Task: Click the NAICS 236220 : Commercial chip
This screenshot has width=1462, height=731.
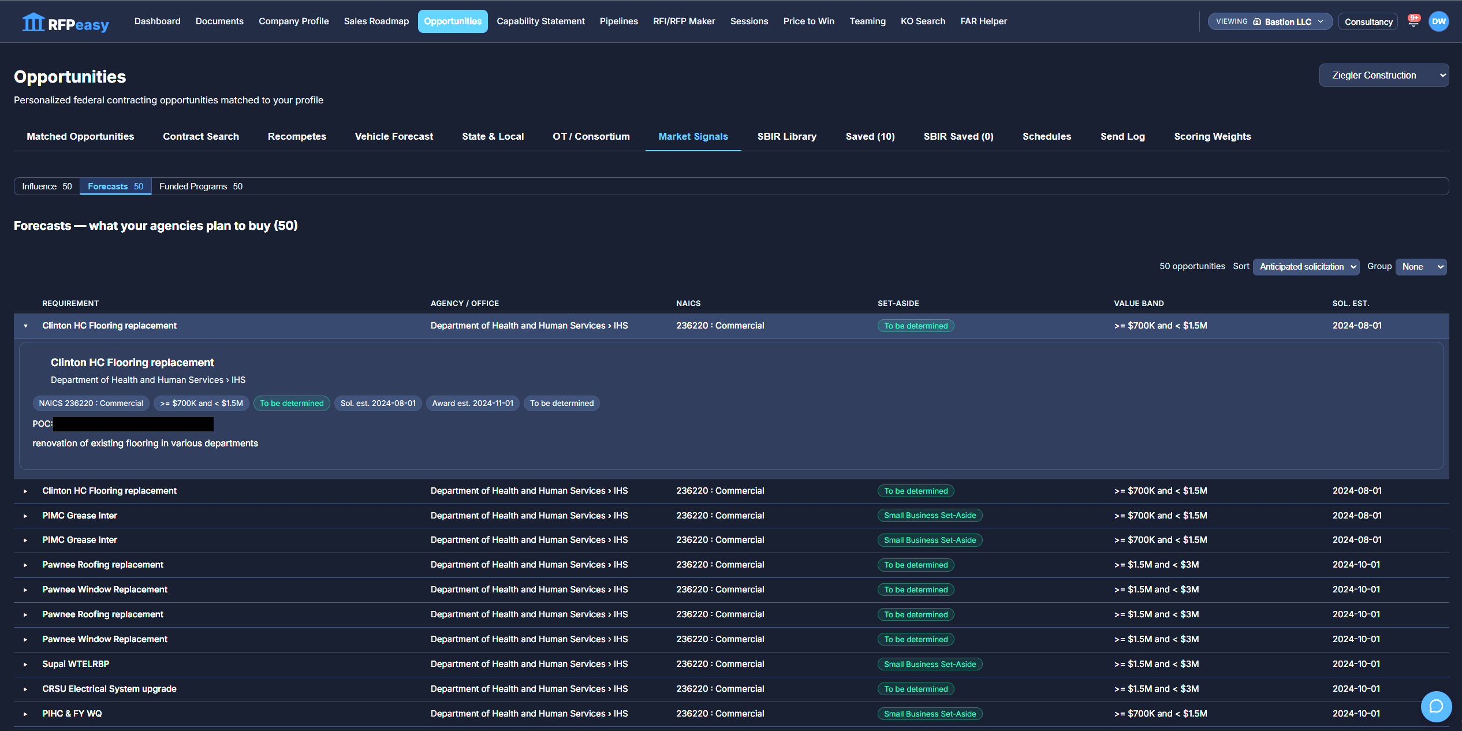Action: coord(91,403)
